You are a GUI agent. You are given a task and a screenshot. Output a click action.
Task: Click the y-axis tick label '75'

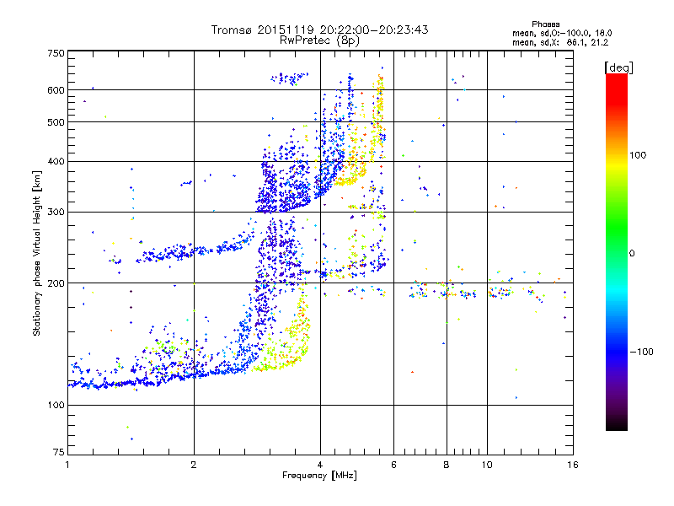[x=59, y=452]
